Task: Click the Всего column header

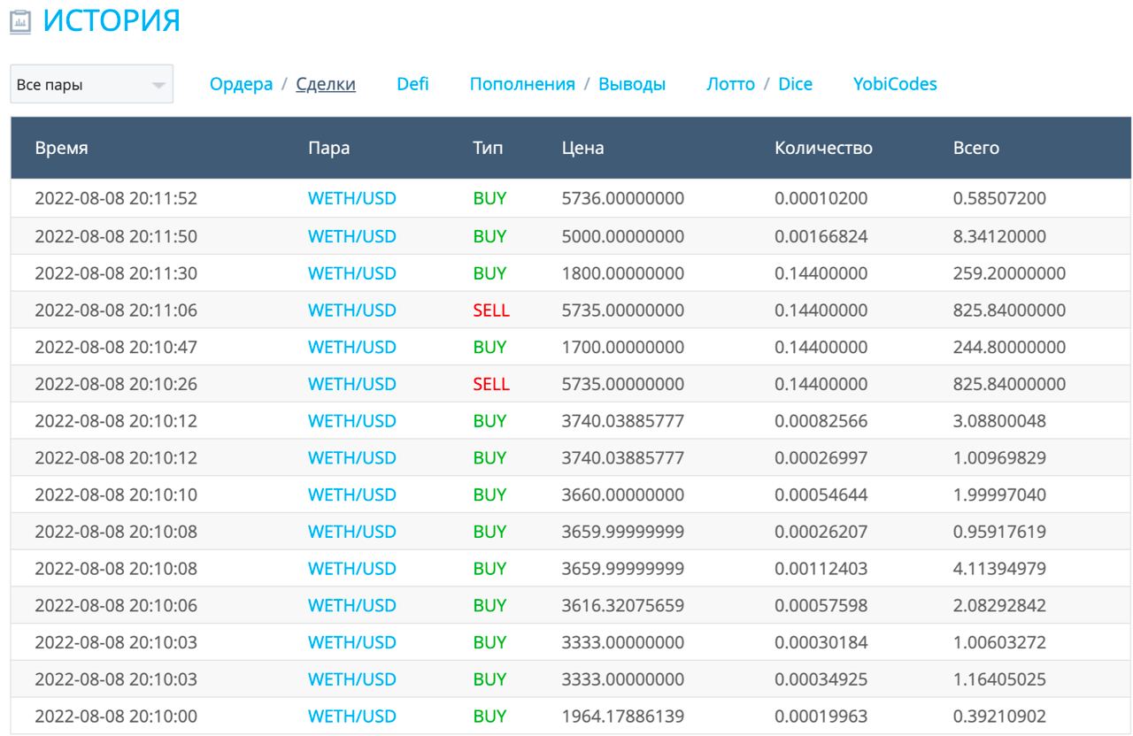Action: pos(976,148)
